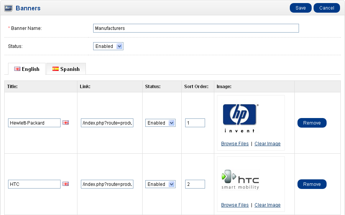Click the UK flag icon on English tab
345x215 pixels.
(17, 69)
